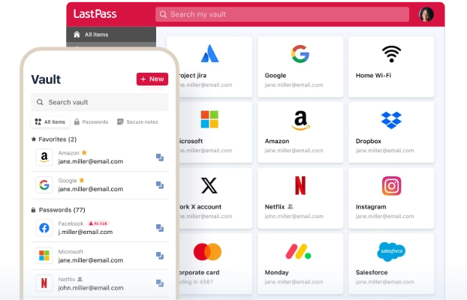The height and width of the screenshot is (300, 467).
Task: Open the Facebook entry icon on phone
Action: 44,228
